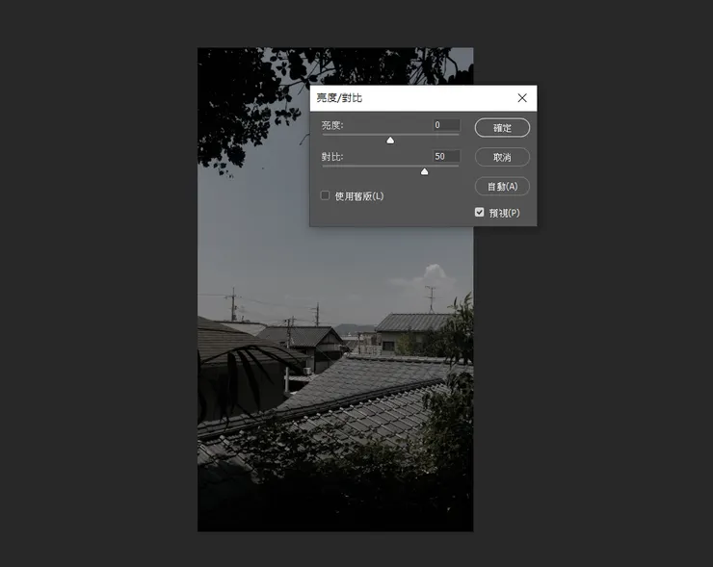Screen dimensions: 713x567
Task: Click the 確定 button
Action: tap(502, 128)
